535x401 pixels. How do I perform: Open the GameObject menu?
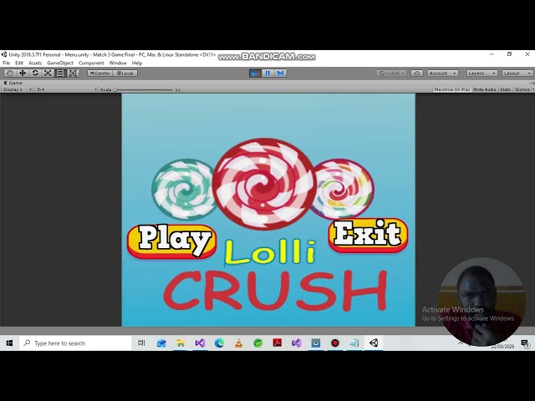[60, 63]
